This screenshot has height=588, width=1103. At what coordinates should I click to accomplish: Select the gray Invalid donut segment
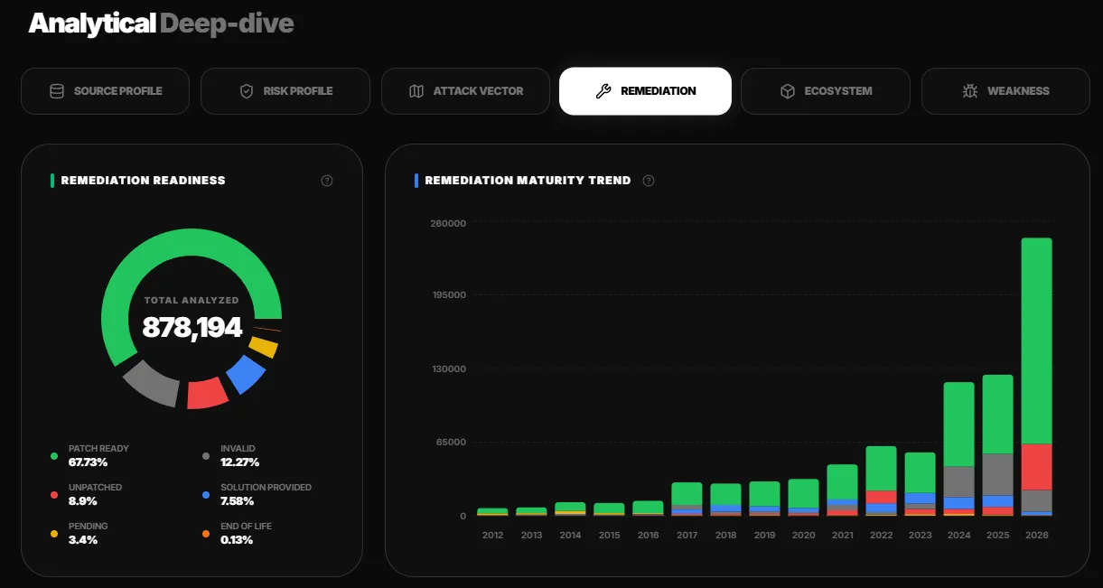[x=152, y=384]
